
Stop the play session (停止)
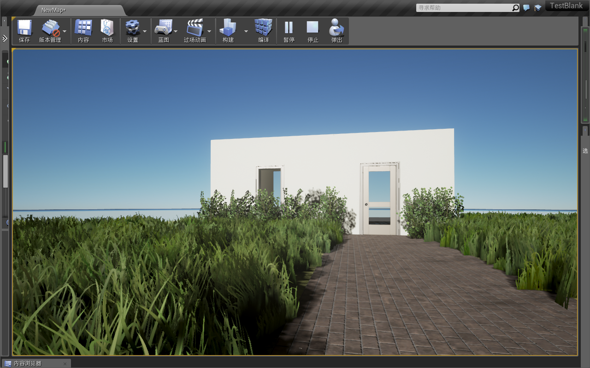[x=313, y=29]
